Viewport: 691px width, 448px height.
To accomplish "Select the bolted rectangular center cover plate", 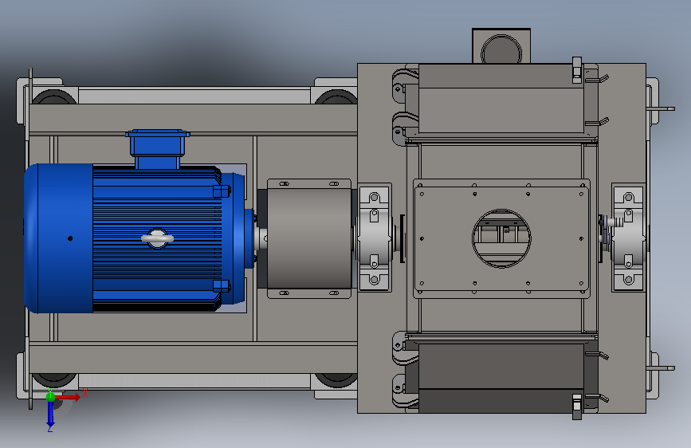I will click(x=501, y=238).
